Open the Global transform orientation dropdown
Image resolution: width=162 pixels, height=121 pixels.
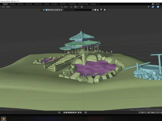(x=65, y=7)
